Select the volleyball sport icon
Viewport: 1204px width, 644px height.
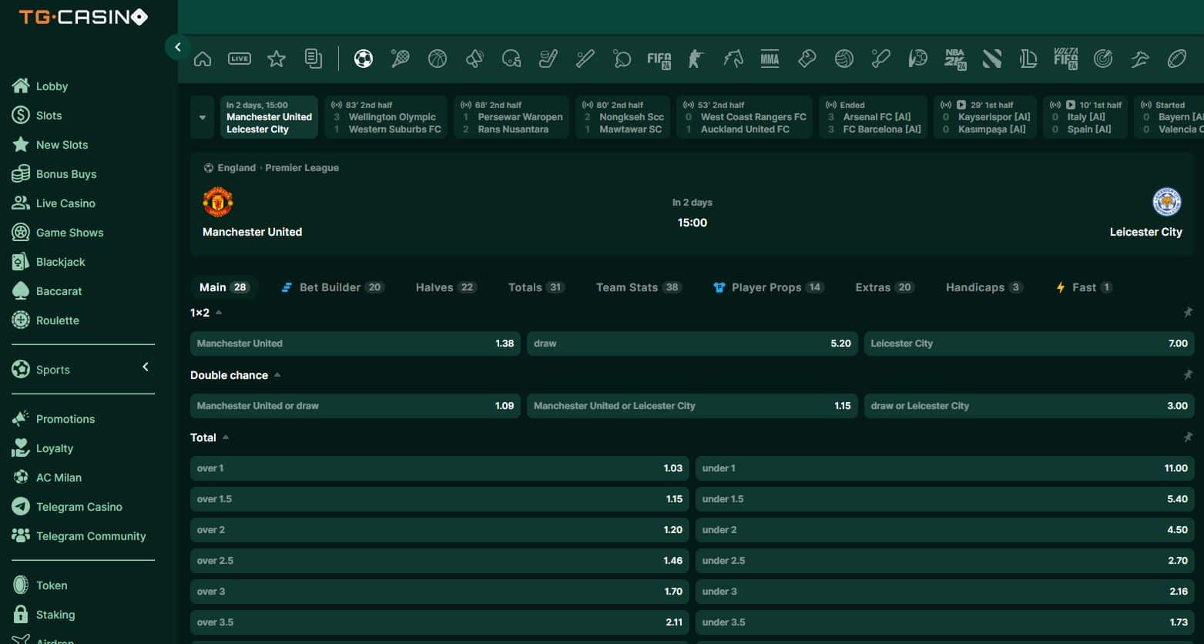point(844,59)
